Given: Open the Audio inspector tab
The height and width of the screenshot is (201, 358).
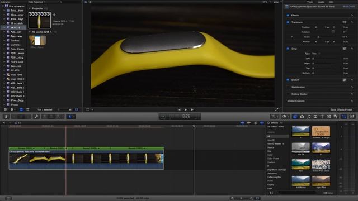Looking at the screenshot, I should tap(321, 2).
